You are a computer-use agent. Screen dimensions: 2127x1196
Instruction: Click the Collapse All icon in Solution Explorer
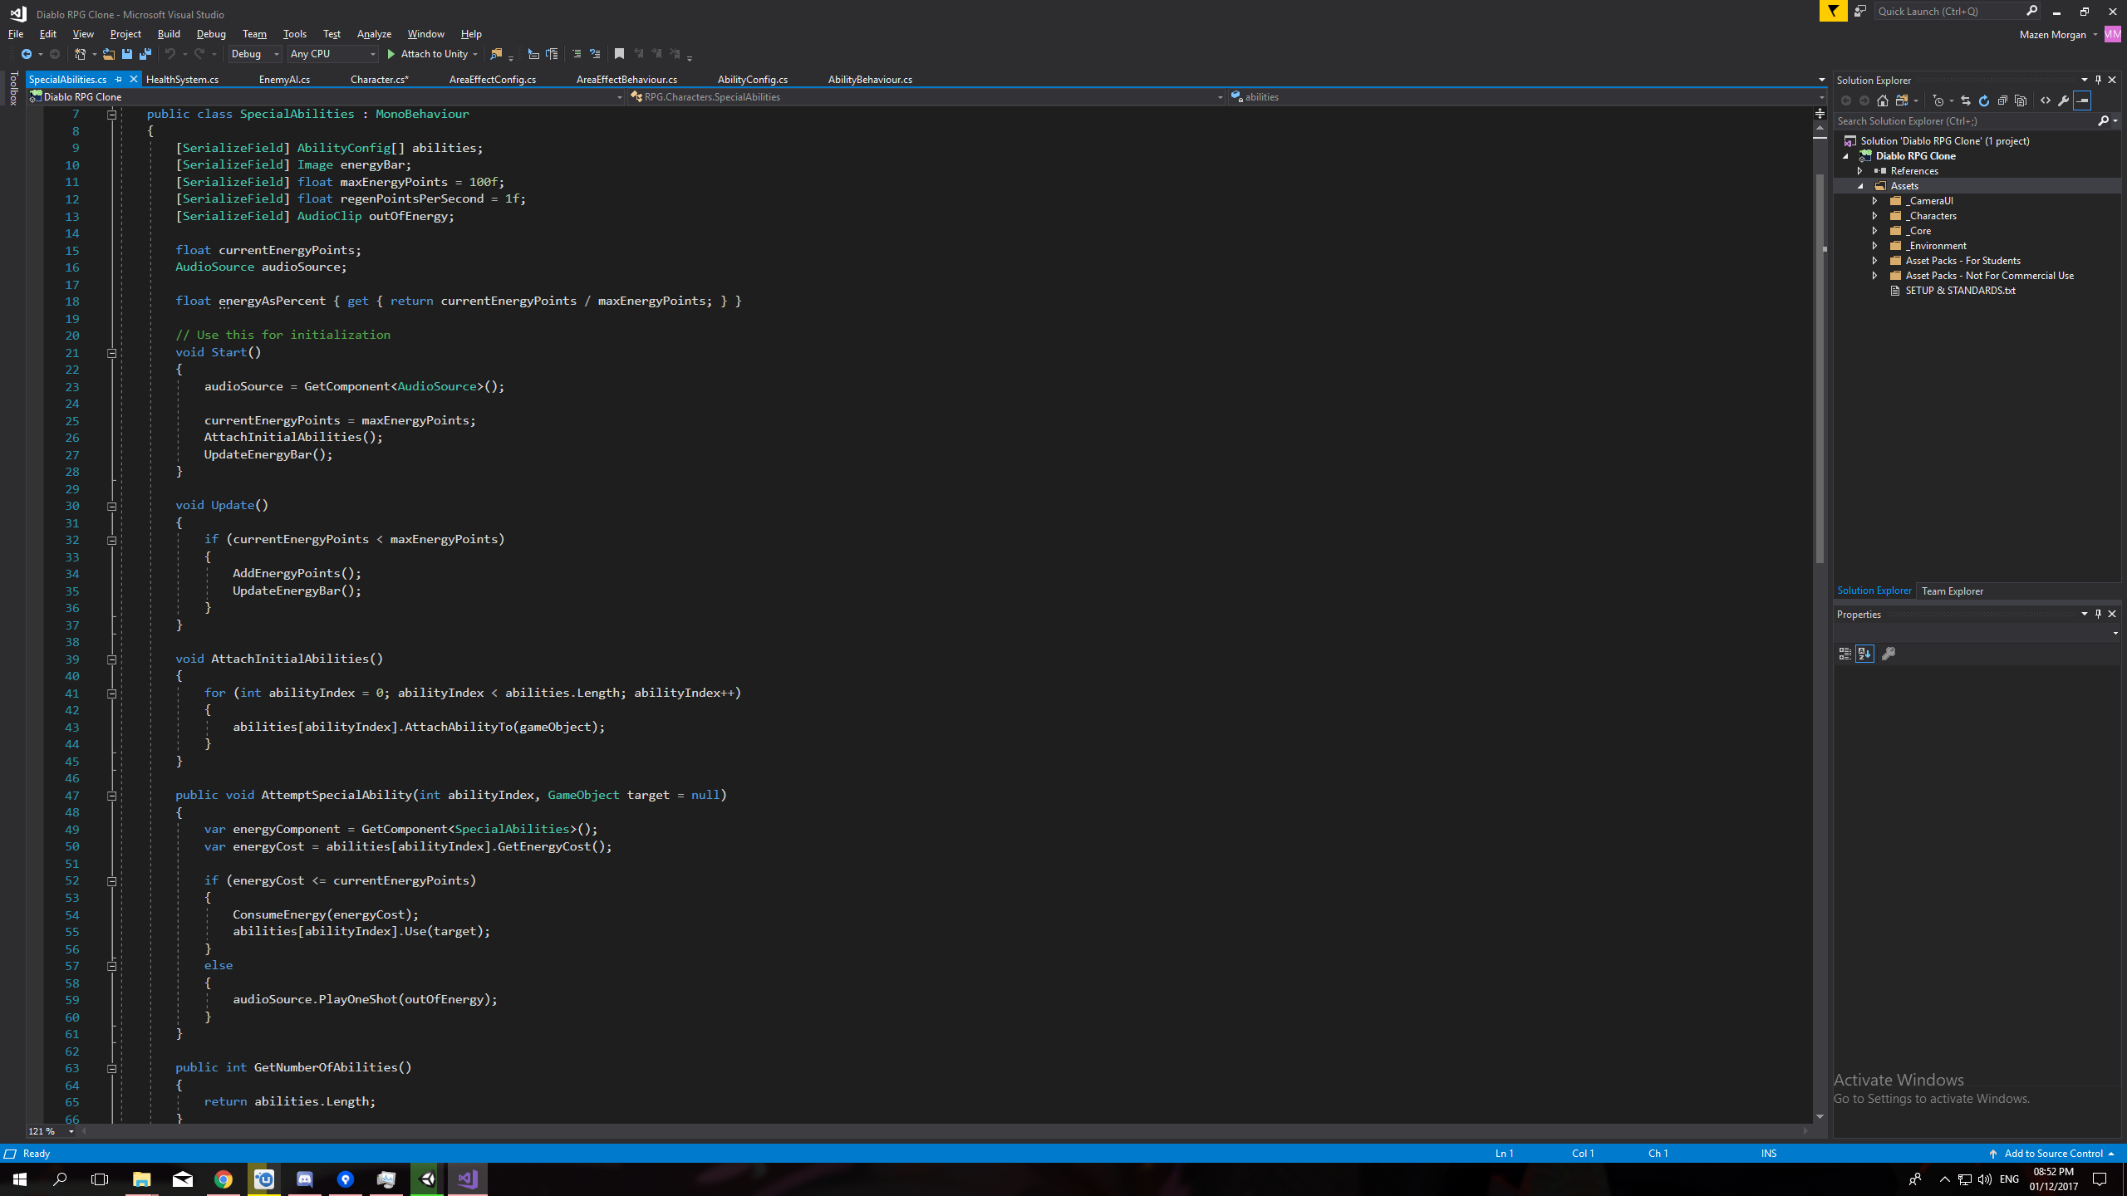pos(2002,100)
